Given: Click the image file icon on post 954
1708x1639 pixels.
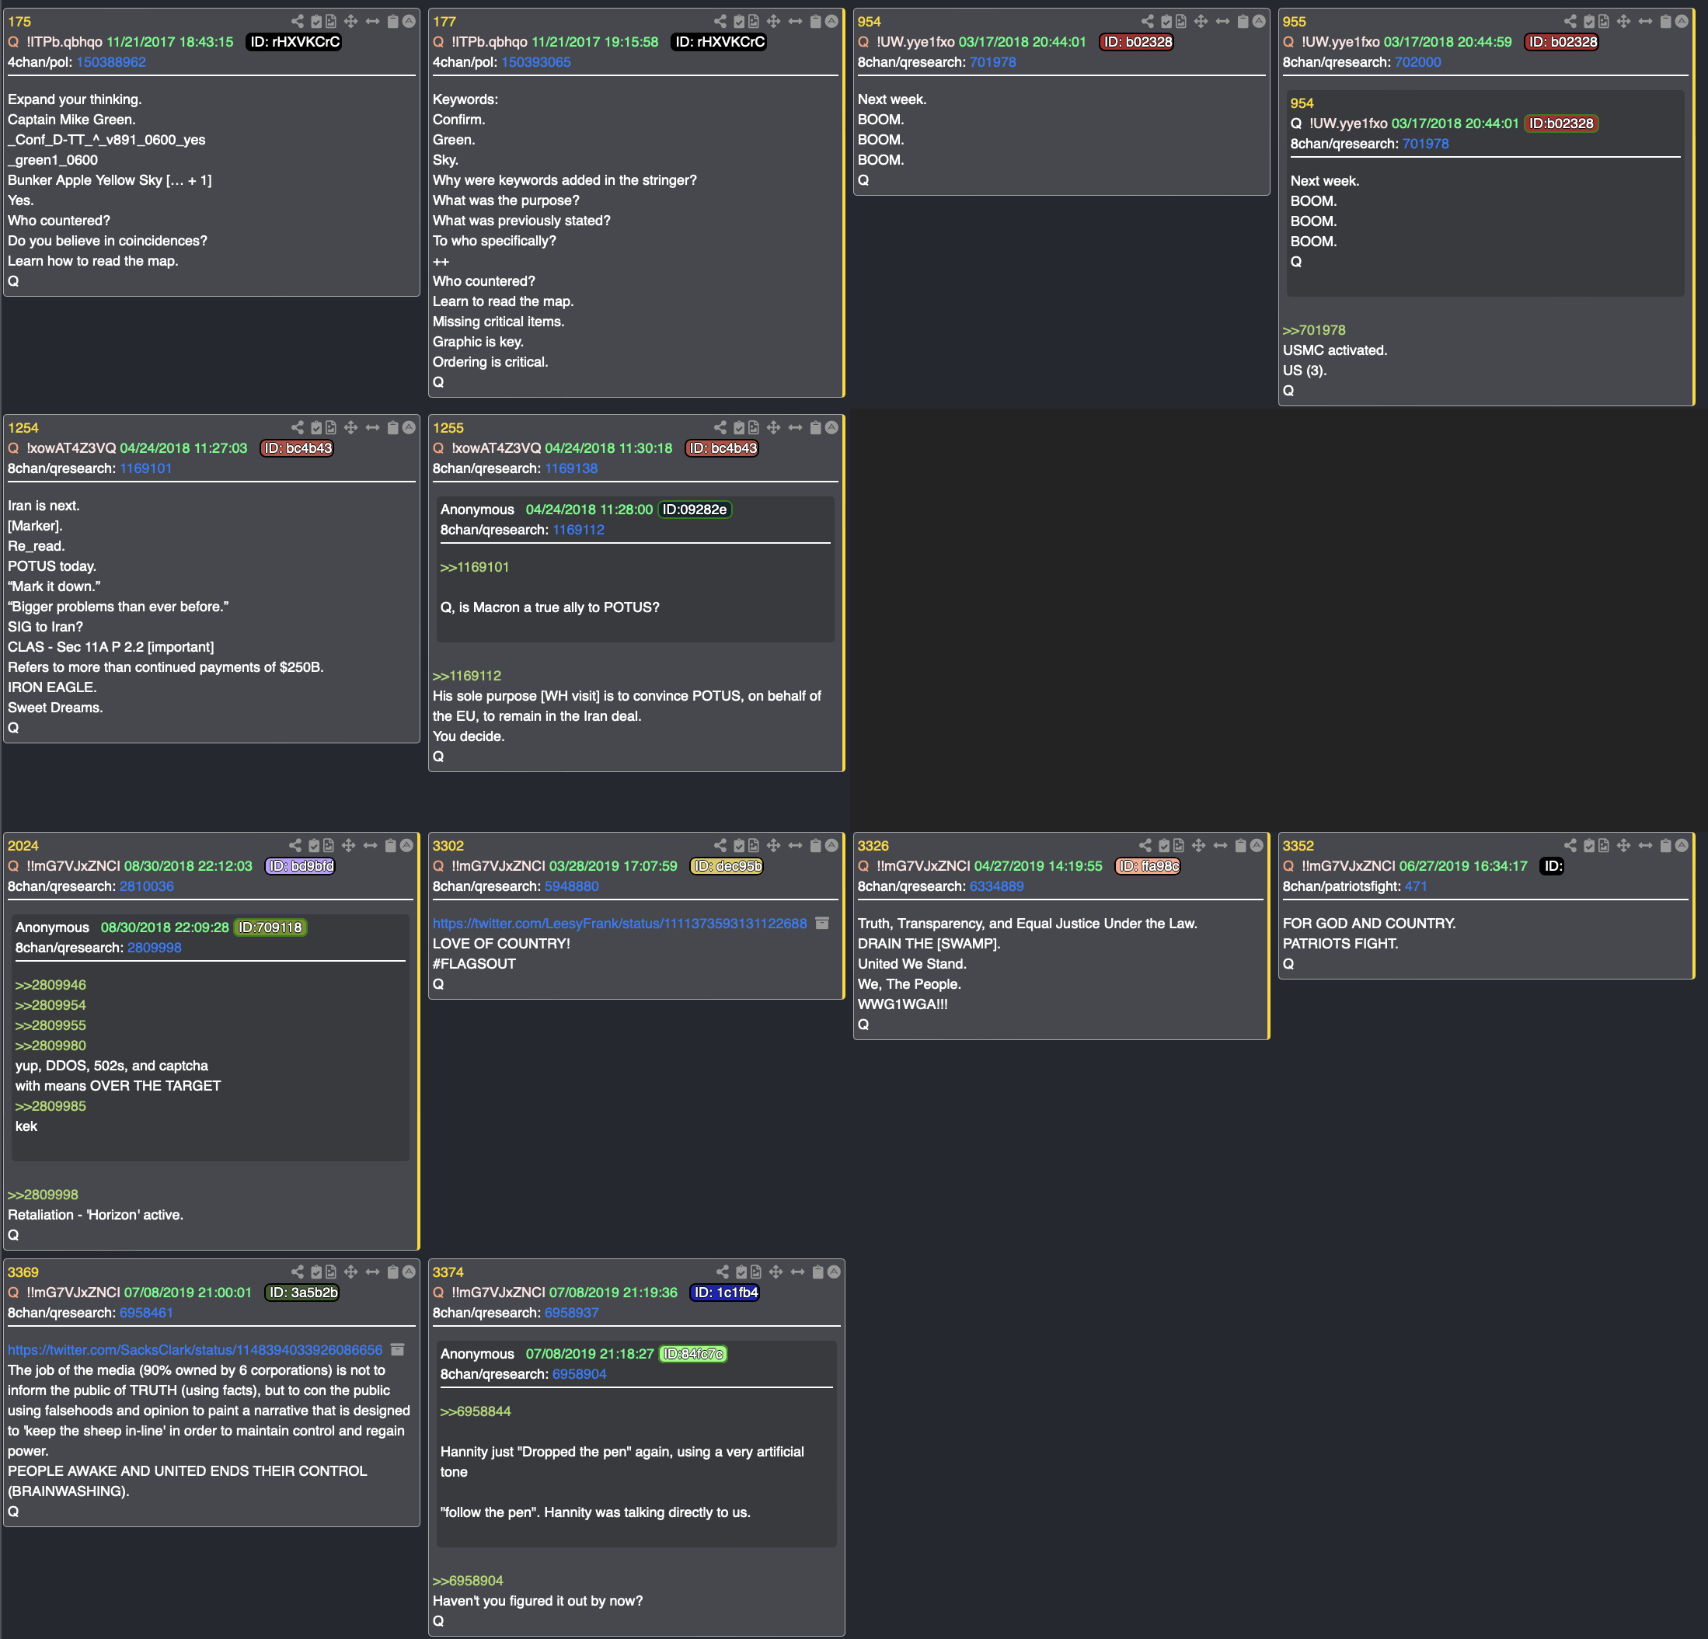Looking at the screenshot, I should 1181,21.
